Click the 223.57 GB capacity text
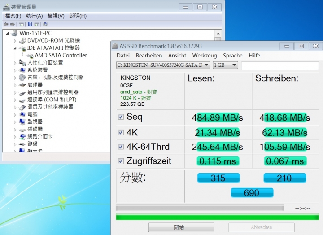The height and width of the screenshot is (235, 323). [x=132, y=104]
